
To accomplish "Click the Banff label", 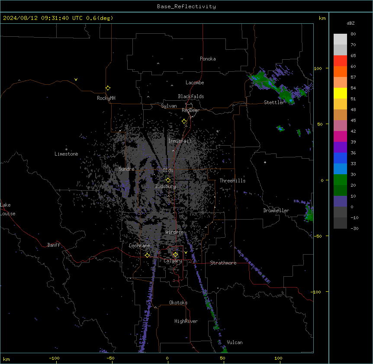I will [x=54, y=245].
